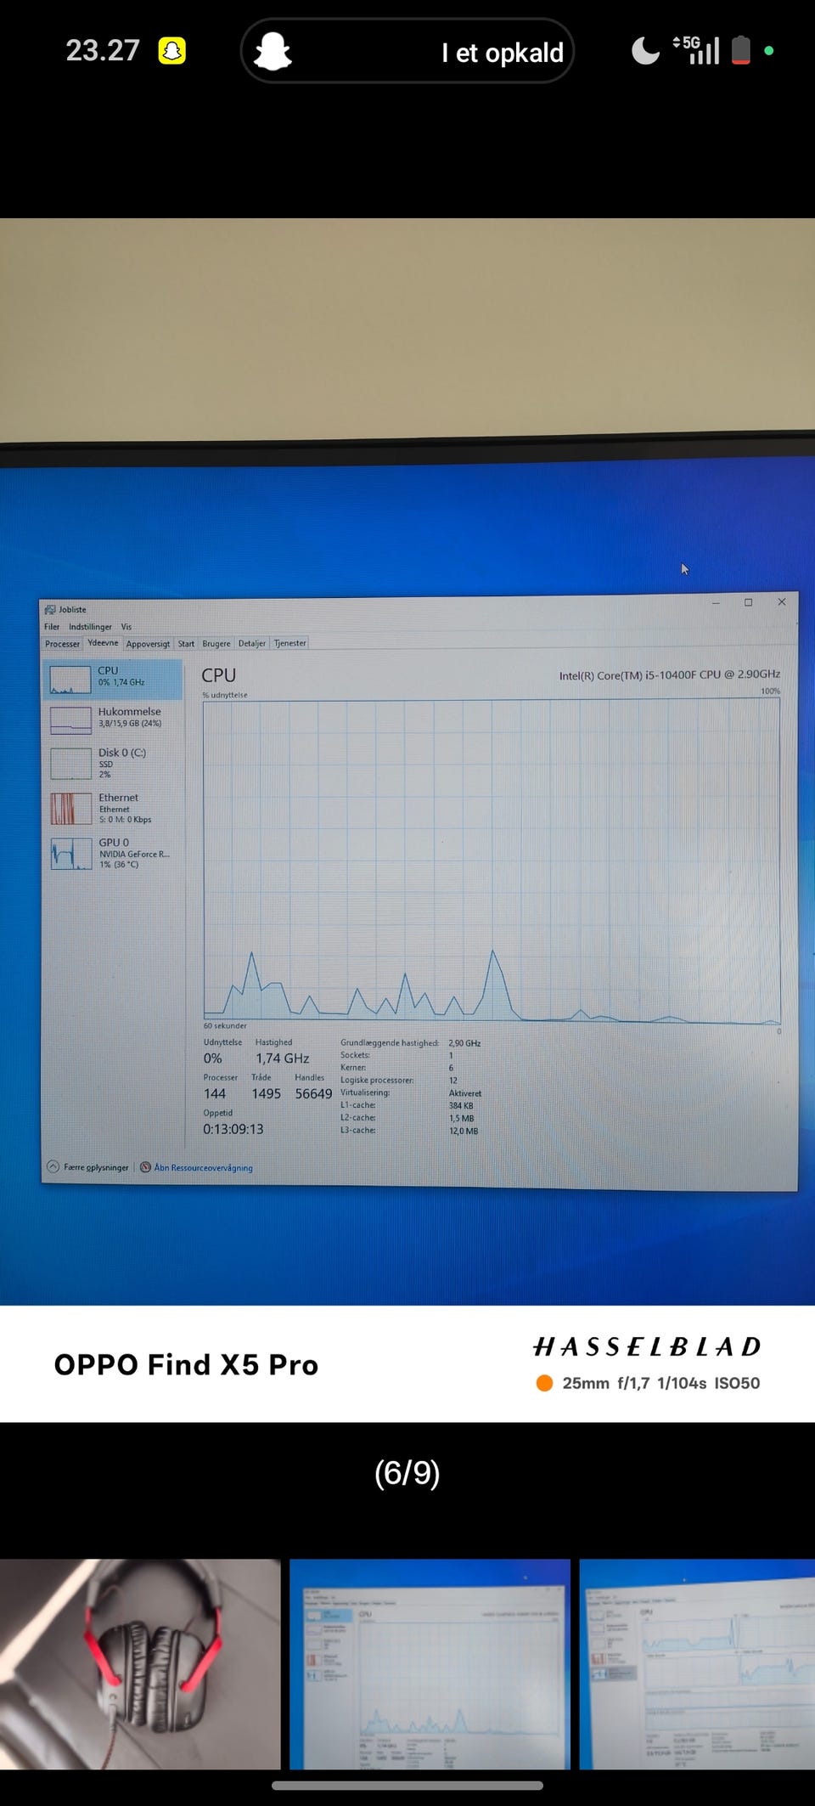This screenshot has height=1806, width=815.
Task: Select the Hukommelse performance entry
Action: 113,720
